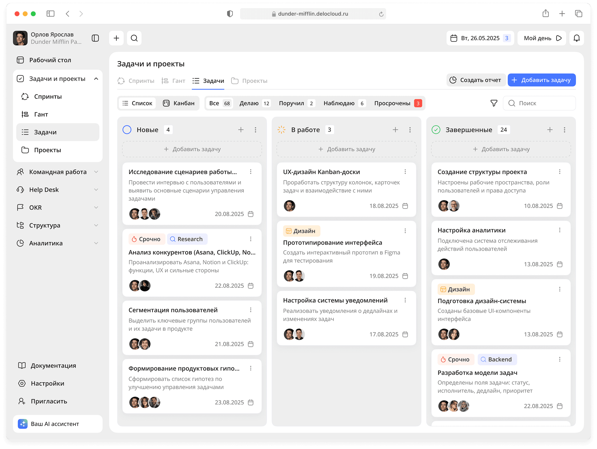Open the filter icon above the board

494,103
